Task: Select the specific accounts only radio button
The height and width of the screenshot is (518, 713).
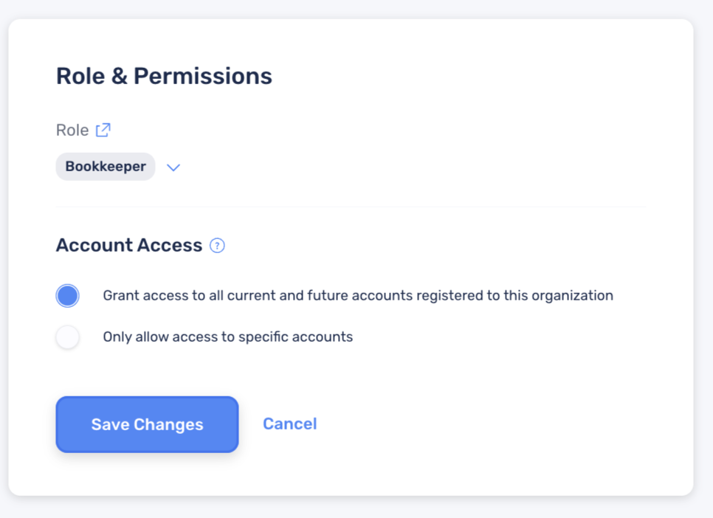Action: (68, 337)
